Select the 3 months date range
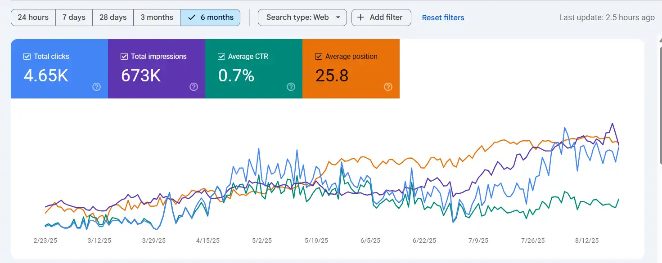 [x=157, y=18]
